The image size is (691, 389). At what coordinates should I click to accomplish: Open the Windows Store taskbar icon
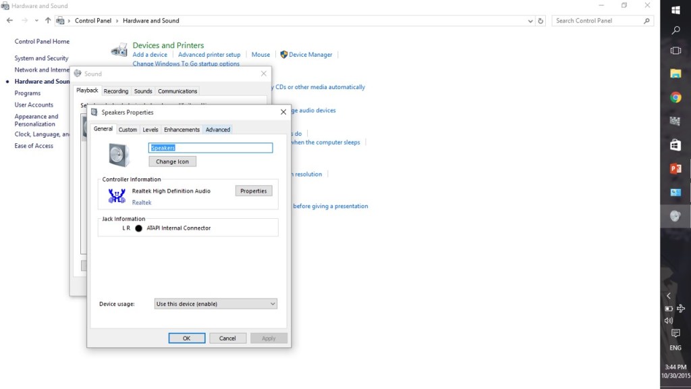coord(675,145)
